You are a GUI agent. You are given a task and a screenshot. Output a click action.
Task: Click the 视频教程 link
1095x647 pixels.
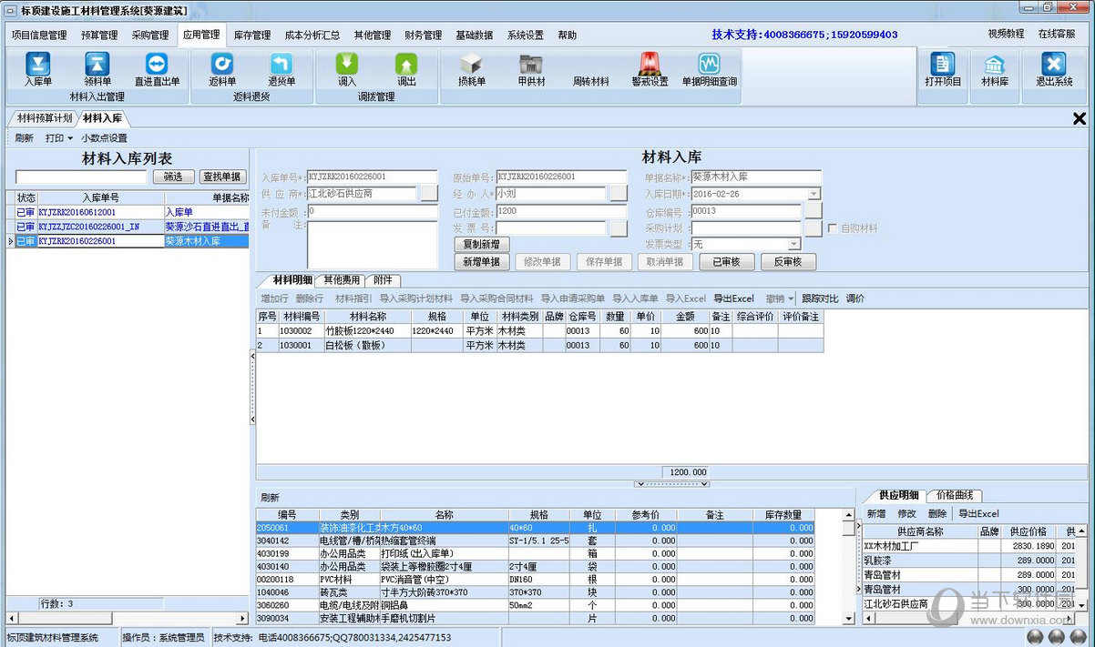coord(1006,35)
